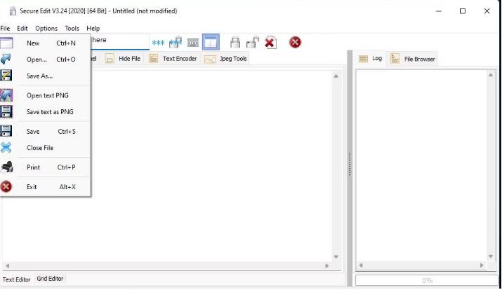Maximize the Secure Edit window
502x290 pixels.
(x=463, y=11)
